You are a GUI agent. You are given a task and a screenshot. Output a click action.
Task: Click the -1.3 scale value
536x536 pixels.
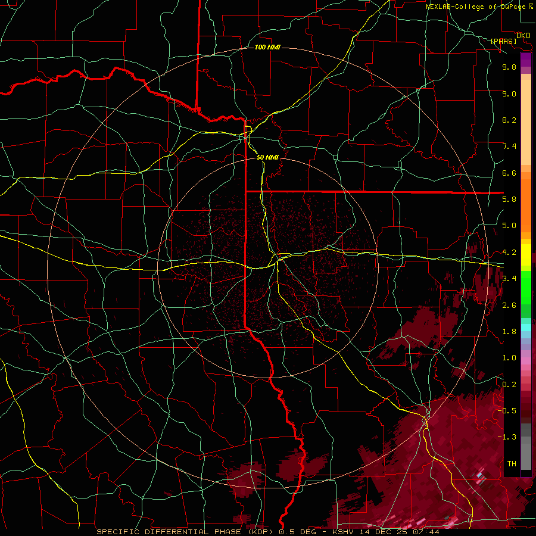pyautogui.click(x=507, y=437)
